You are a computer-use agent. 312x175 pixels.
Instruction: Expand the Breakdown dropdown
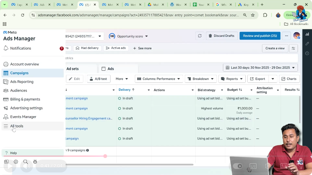pyautogui.click(x=201, y=79)
